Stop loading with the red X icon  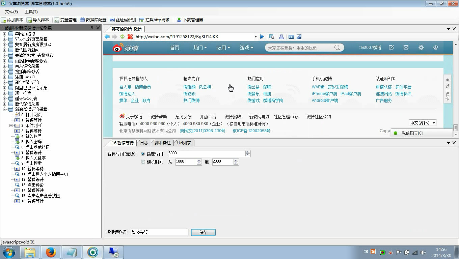(x=130, y=37)
